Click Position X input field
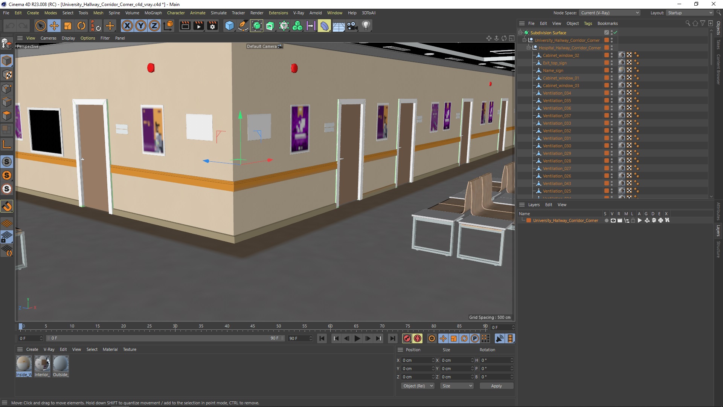 click(x=417, y=360)
